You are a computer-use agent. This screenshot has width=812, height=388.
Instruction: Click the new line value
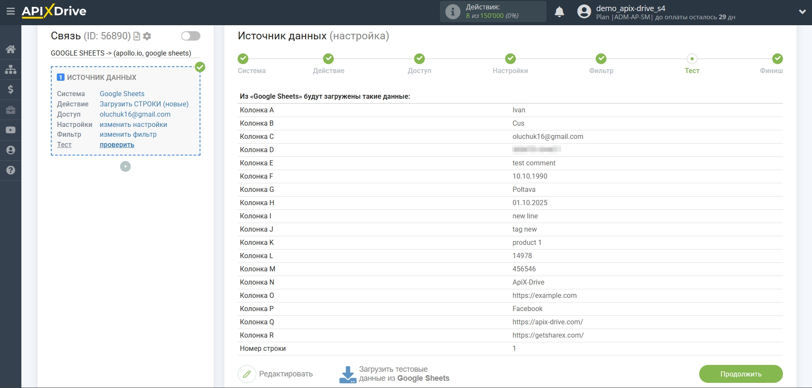click(525, 216)
